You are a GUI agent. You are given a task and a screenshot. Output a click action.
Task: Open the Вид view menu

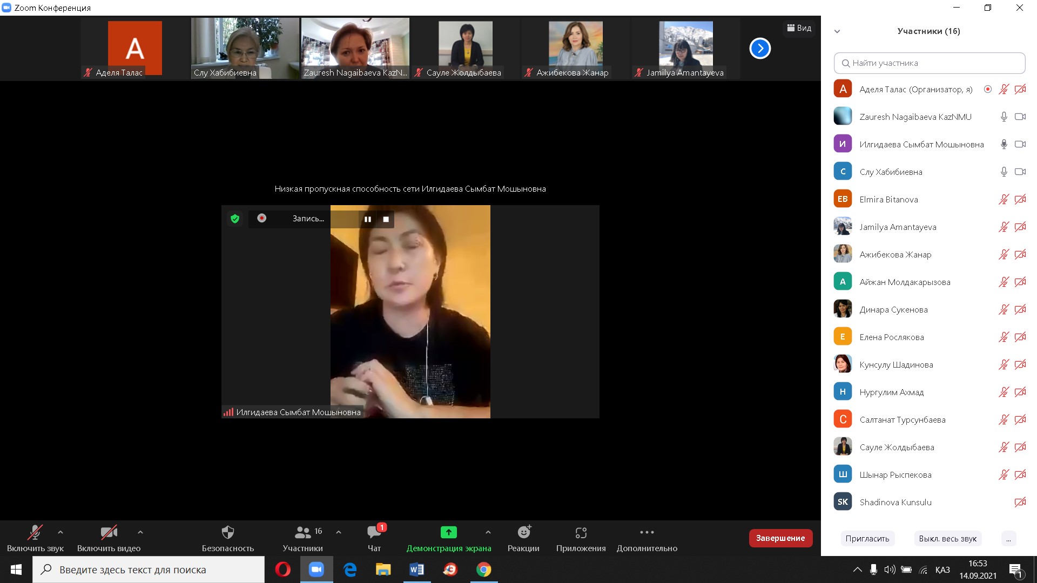tap(799, 28)
